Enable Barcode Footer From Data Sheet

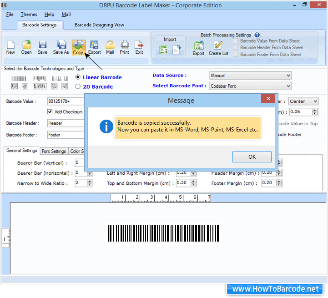pos(236,55)
